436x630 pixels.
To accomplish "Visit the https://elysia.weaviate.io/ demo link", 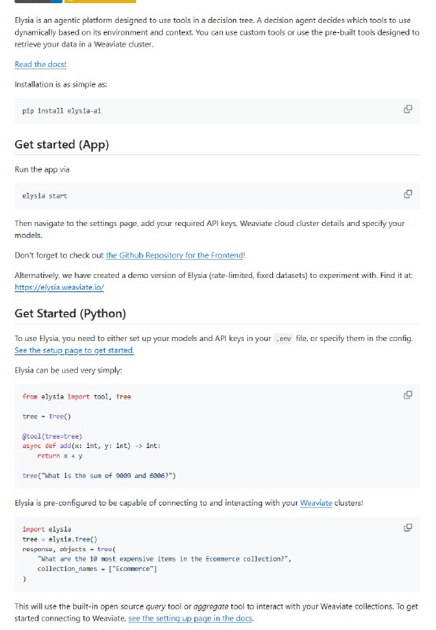I will 59,287.
